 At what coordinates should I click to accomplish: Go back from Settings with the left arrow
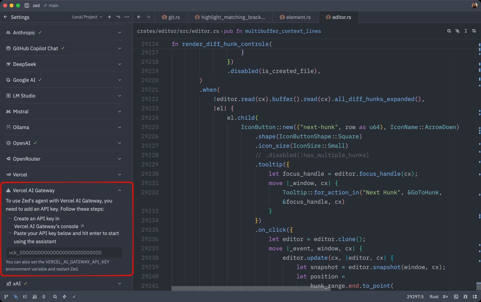coord(6,17)
